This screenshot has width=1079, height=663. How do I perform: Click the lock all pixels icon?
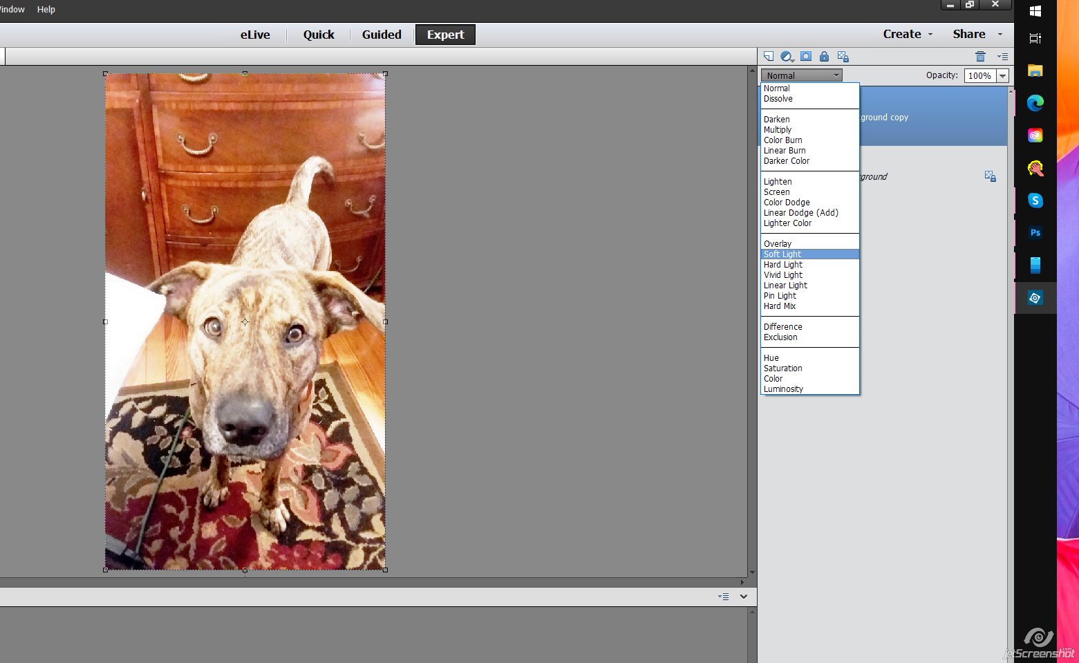coord(824,56)
